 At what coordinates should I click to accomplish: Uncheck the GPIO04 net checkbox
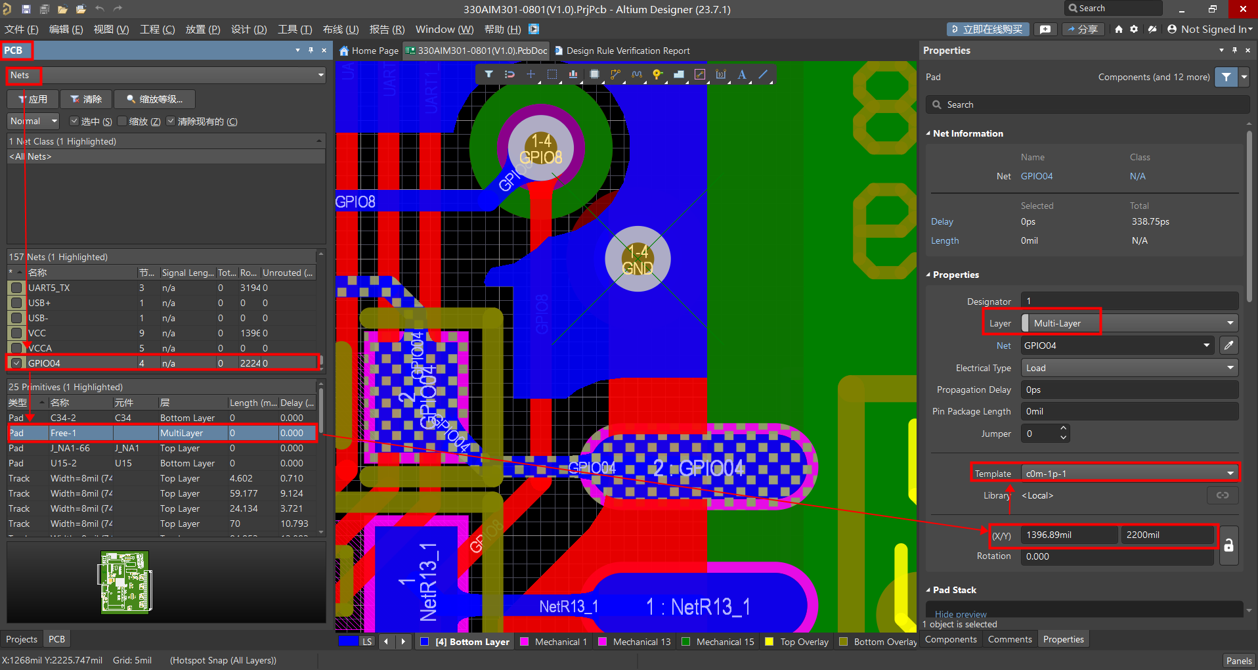pyautogui.click(x=16, y=363)
